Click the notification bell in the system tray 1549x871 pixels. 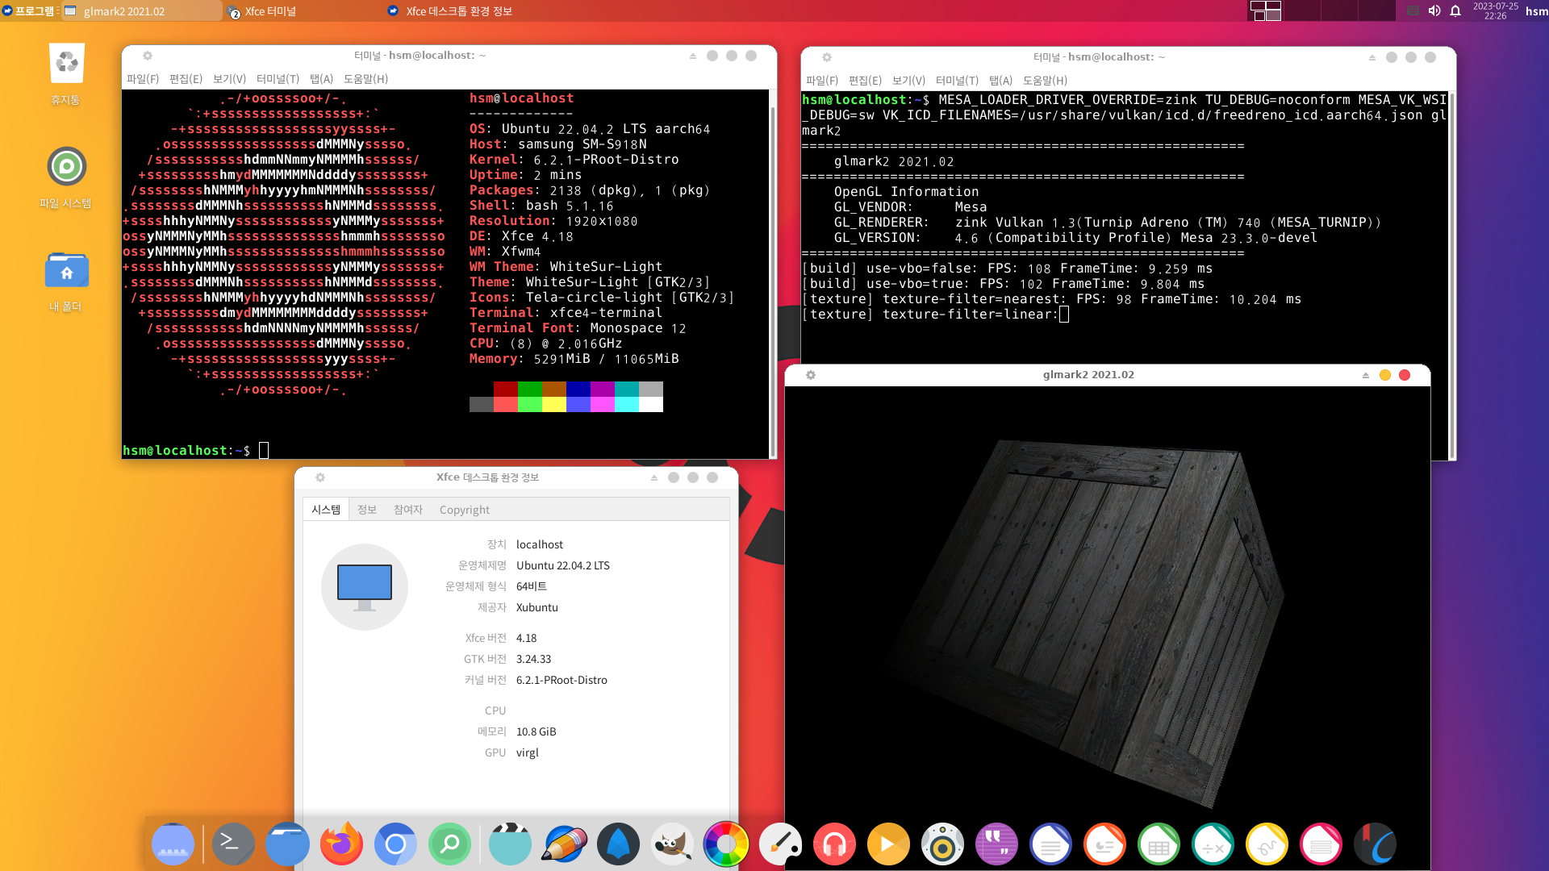(x=1455, y=11)
